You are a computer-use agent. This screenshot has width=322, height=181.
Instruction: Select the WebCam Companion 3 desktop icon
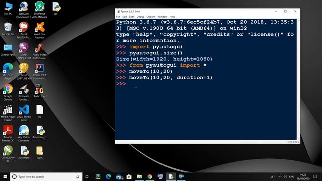tap(24, 10)
